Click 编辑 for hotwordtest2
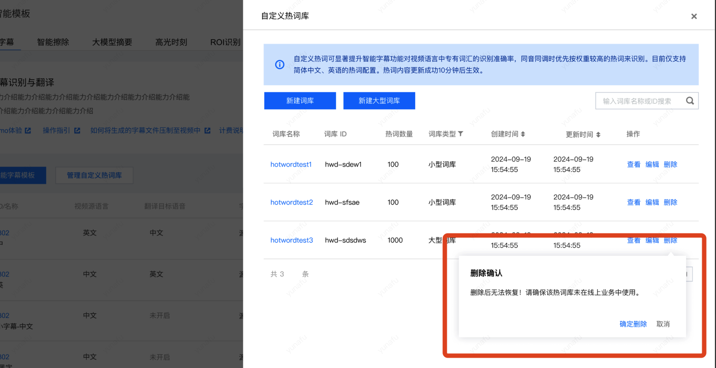716x368 pixels. tap(652, 202)
